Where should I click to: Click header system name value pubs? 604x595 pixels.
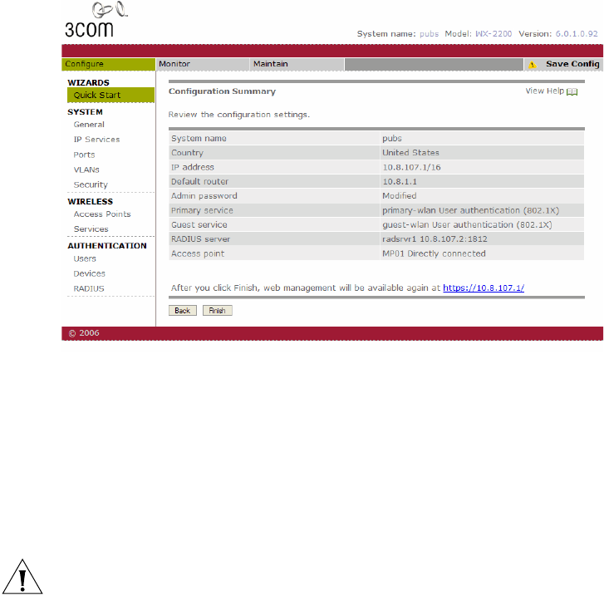pos(430,34)
